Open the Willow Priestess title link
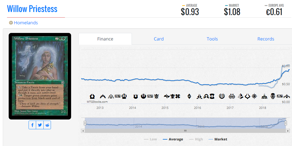 (x=32, y=9)
